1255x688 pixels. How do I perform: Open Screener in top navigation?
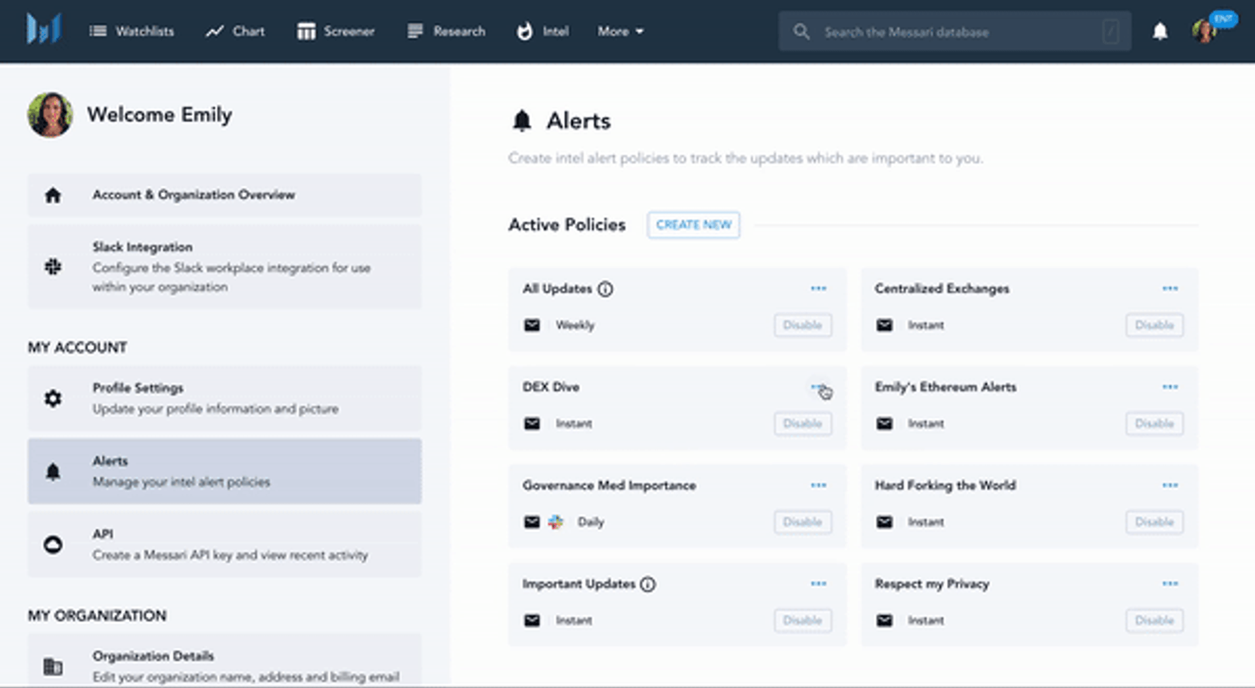(335, 32)
